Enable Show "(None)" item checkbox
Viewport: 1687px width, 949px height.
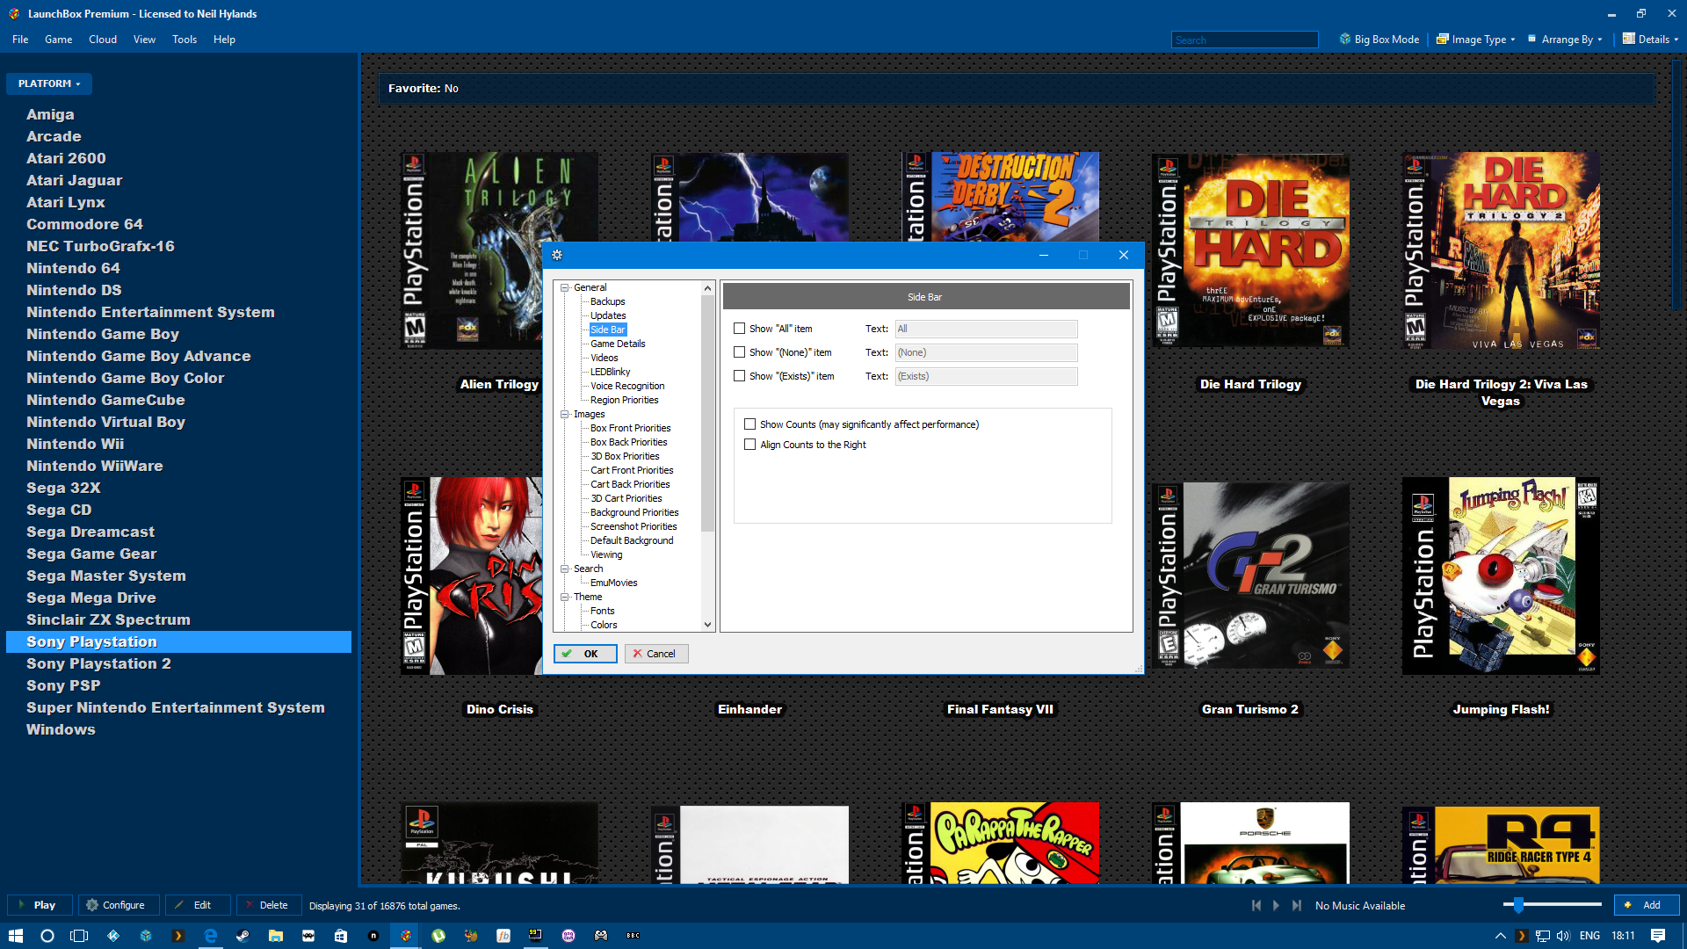[x=739, y=352]
